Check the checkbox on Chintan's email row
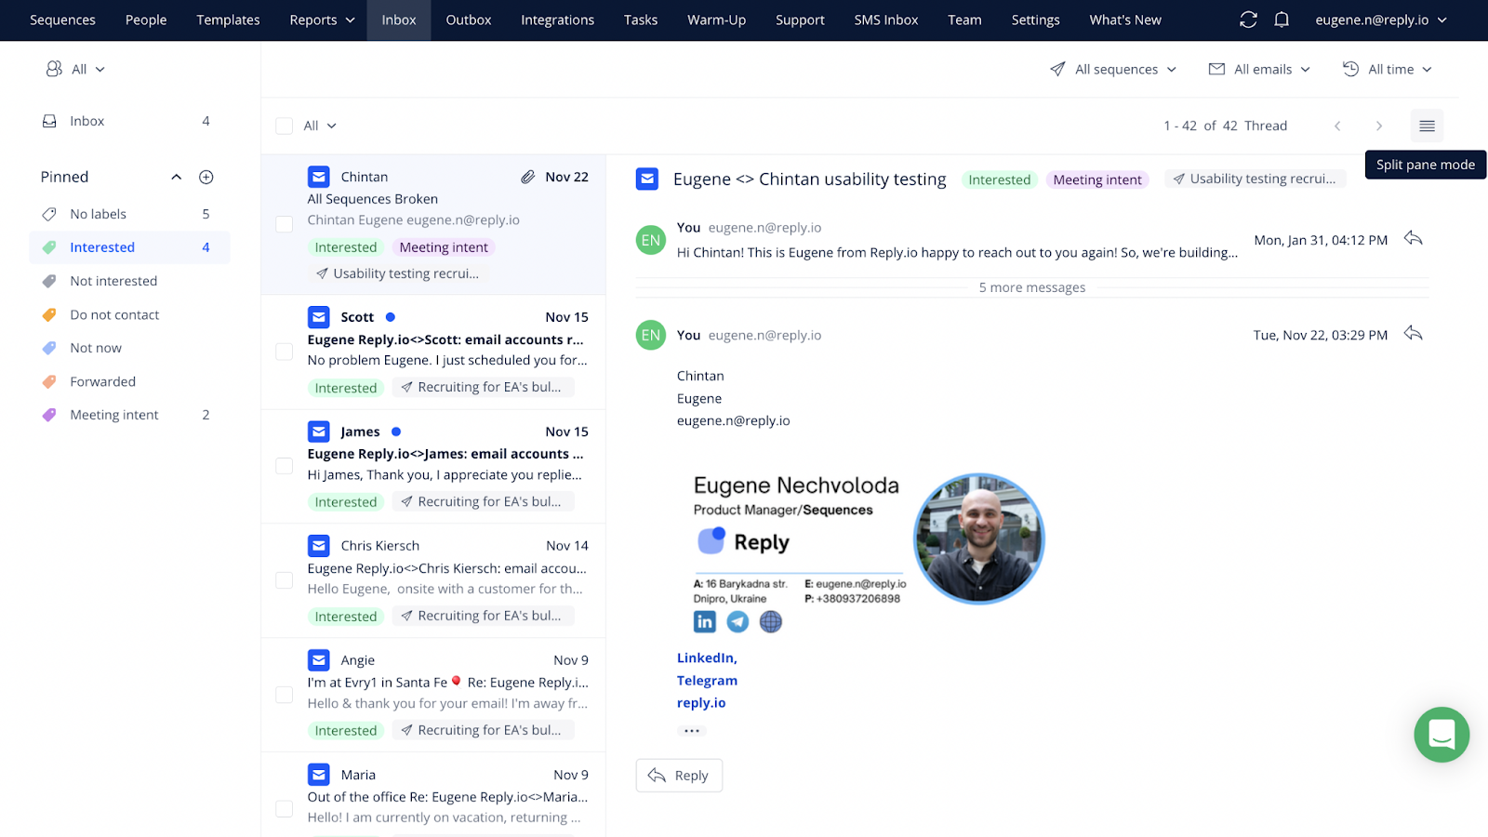1488x837 pixels. (284, 222)
